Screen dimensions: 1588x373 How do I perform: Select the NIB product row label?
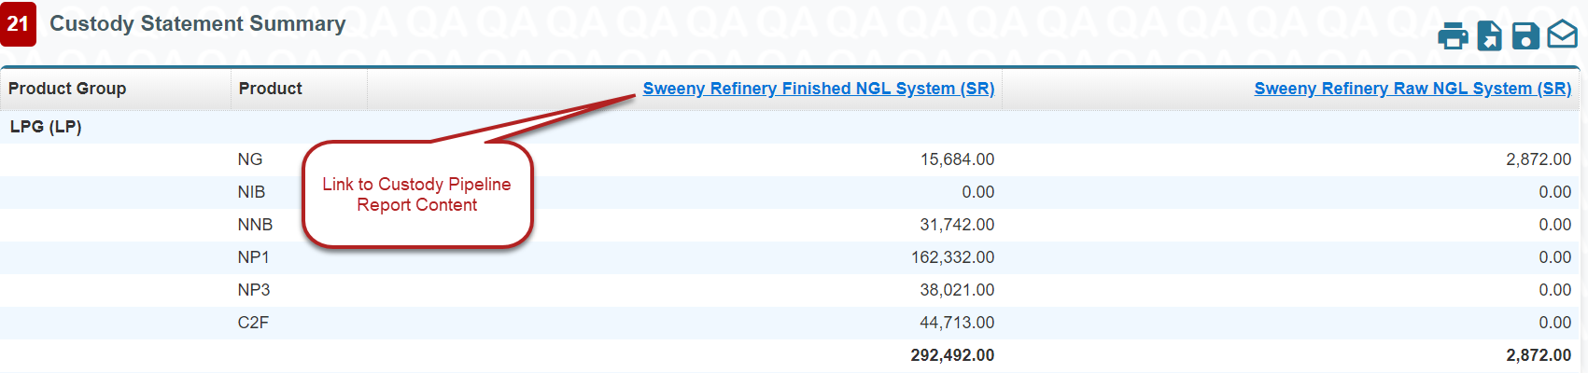[x=251, y=192]
